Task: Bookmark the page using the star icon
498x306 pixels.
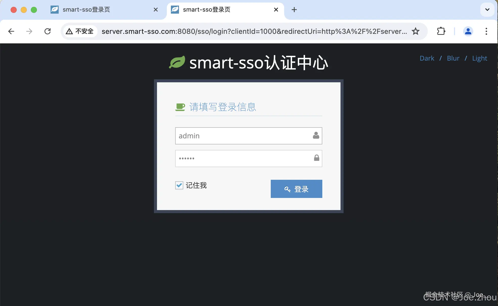Action: click(415, 31)
